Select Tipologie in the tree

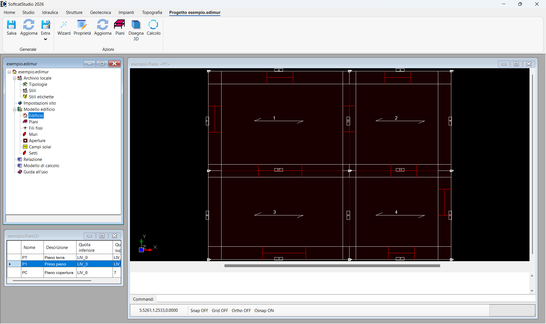pyautogui.click(x=38, y=84)
